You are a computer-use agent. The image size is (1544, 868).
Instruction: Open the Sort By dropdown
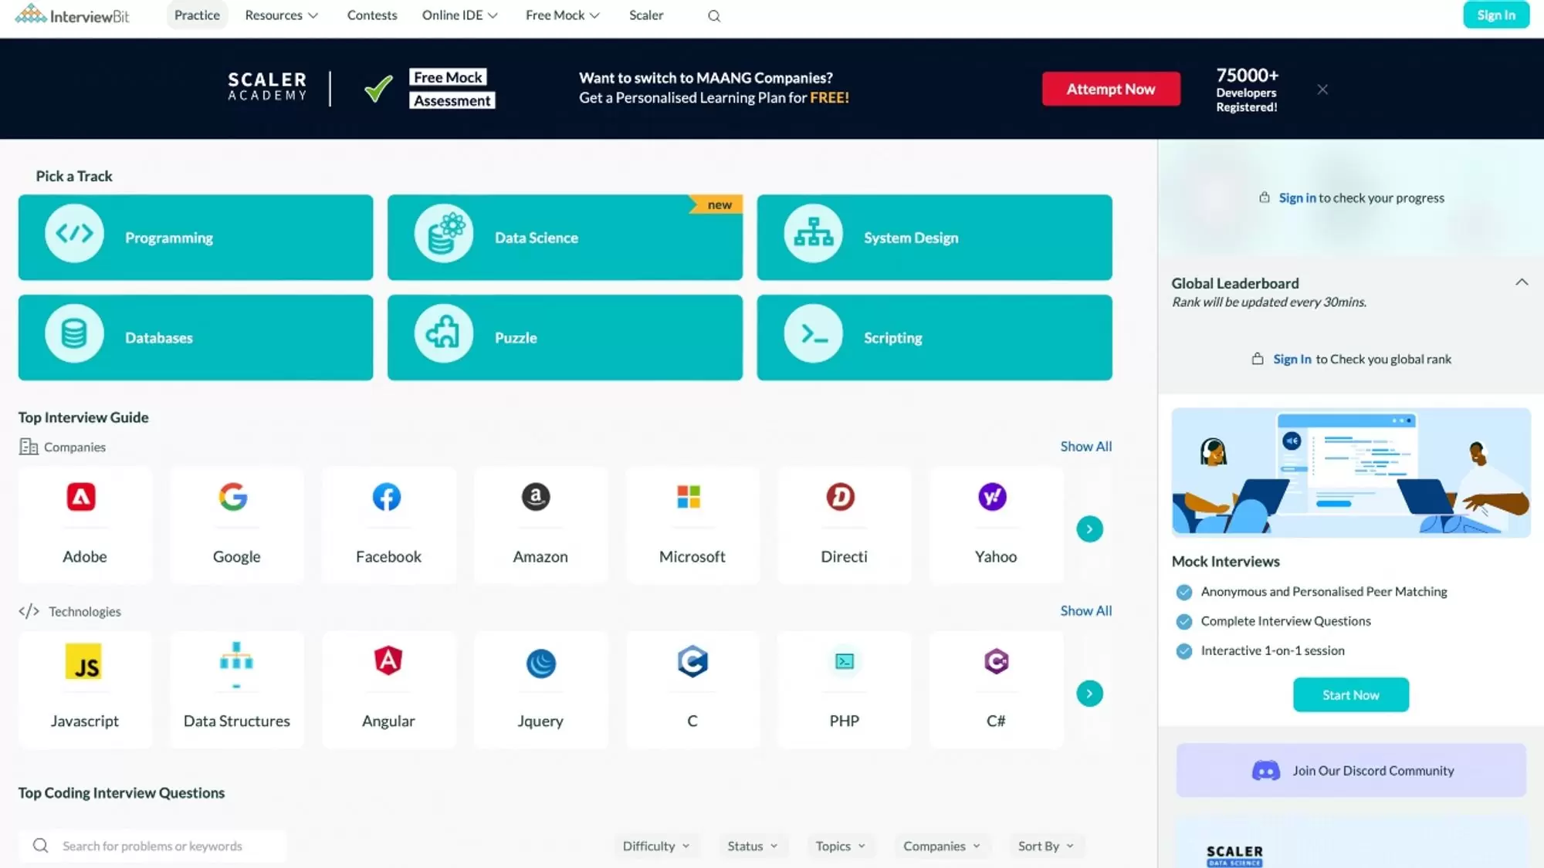pyautogui.click(x=1046, y=846)
